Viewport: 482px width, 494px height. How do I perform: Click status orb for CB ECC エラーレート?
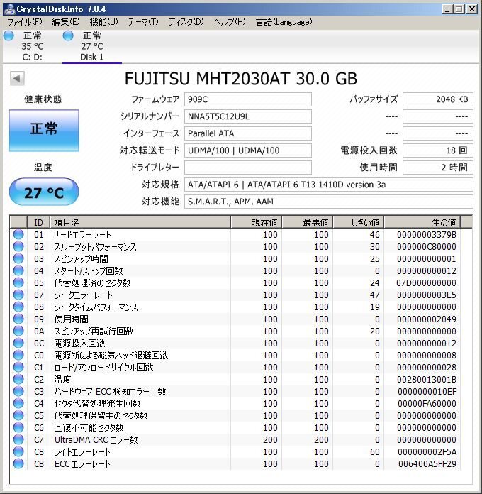[x=18, y=464]
